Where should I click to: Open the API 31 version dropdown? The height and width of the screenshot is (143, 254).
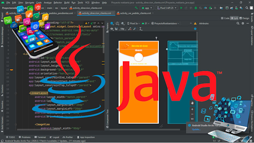pyautogui.click(x=145, y=23)
